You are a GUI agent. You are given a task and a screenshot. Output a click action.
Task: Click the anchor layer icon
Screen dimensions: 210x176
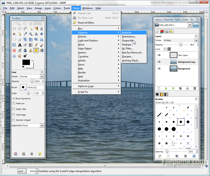[187, 88]
